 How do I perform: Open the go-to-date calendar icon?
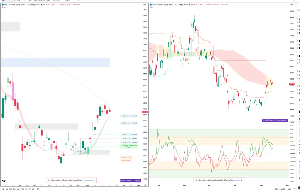(37, 189)
